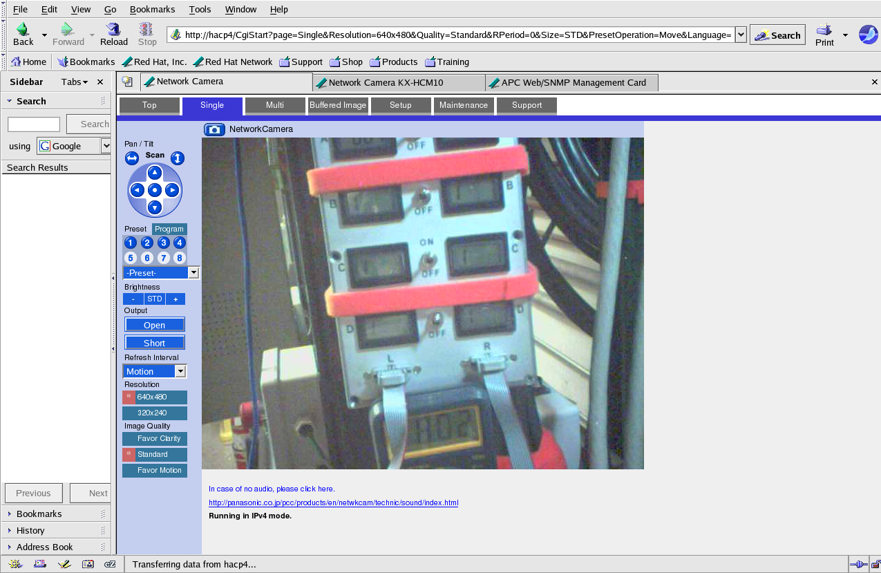Click the Home bookmark button

28,62
